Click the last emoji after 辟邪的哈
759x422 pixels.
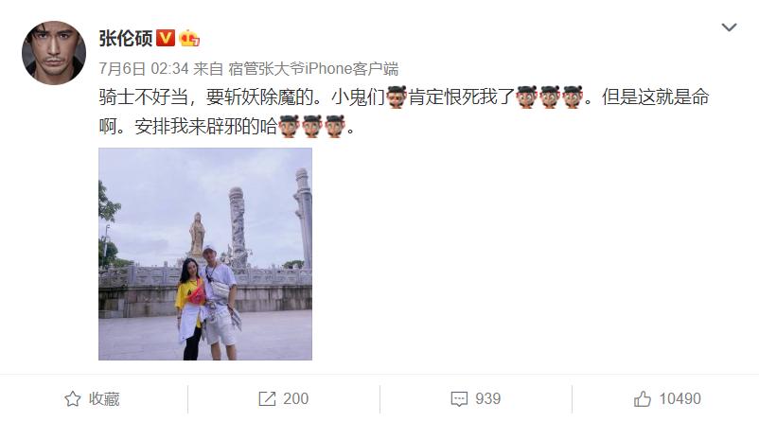(335, 127)
